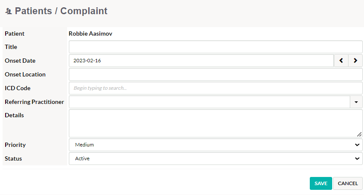This screenshot has height=195, width=364.
Task: Click the Onset Date field showing 2023-02-16
Action: coord(201,61)
